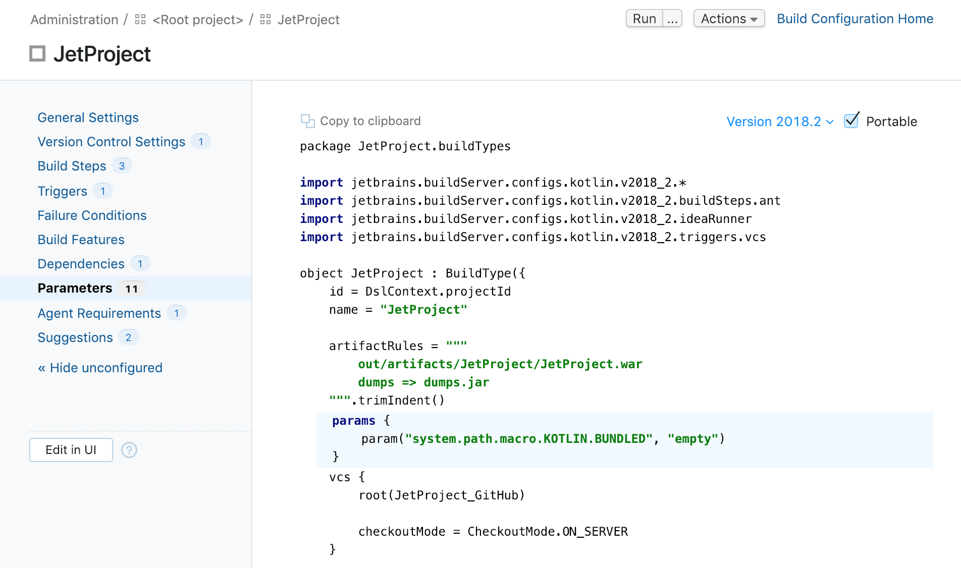Open Dependencies section
The image size is (961, 568).
[81, 264]
